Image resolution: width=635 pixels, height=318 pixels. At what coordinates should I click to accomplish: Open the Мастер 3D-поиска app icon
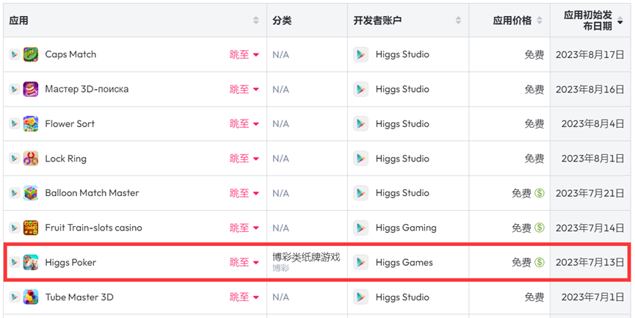click(31, 89)
